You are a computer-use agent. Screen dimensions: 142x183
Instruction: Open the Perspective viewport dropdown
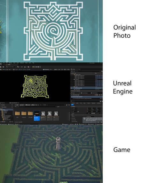[46, 69]
